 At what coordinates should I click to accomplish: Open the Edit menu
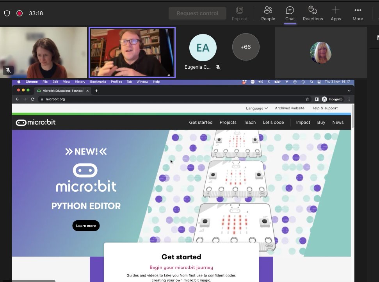click(x=55, y=82)
